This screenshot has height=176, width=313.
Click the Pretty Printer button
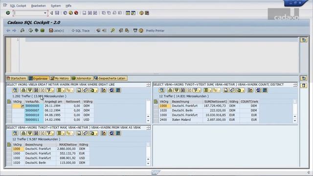(155, 30)
